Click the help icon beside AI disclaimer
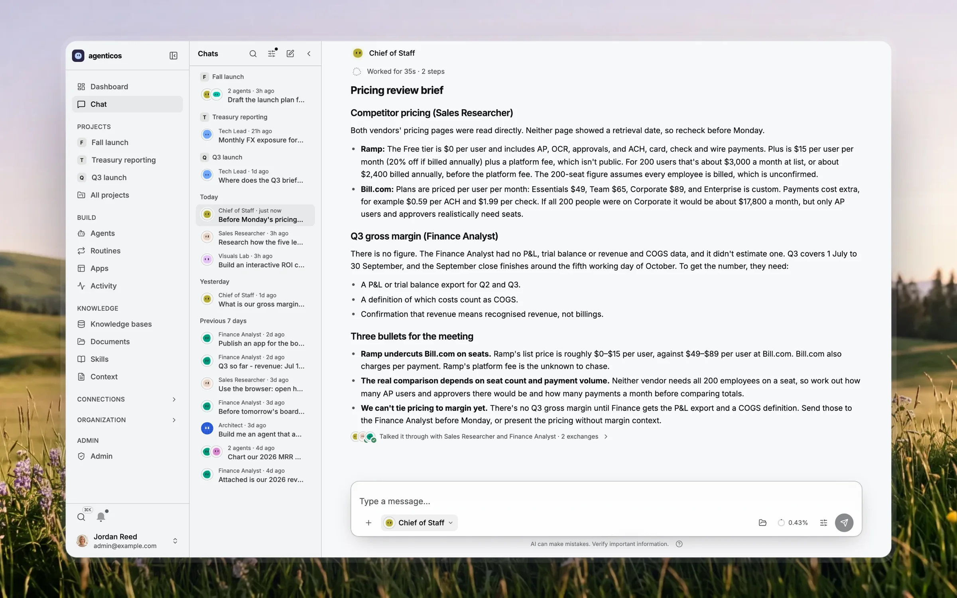The image size is (957, 598). tap(679, 544)
